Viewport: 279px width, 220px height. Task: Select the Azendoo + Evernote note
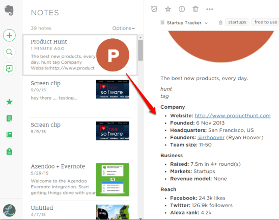click(80, 180)
